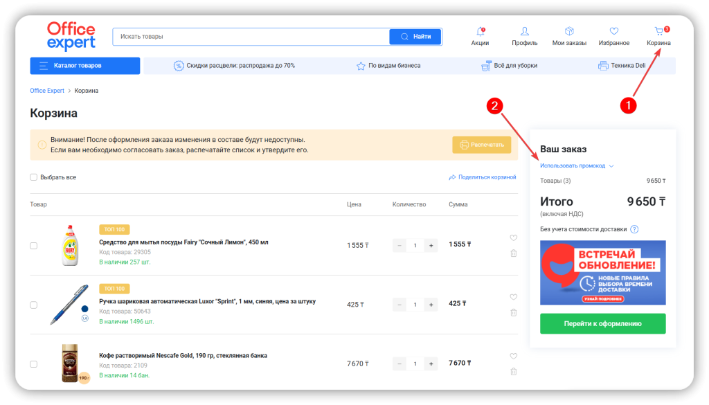The width and height of the screenshot is (709, 405).
Task: Click the ТОП 100 badge on Luxor pen
Action: pyautogui.click(x=114, y=289)
